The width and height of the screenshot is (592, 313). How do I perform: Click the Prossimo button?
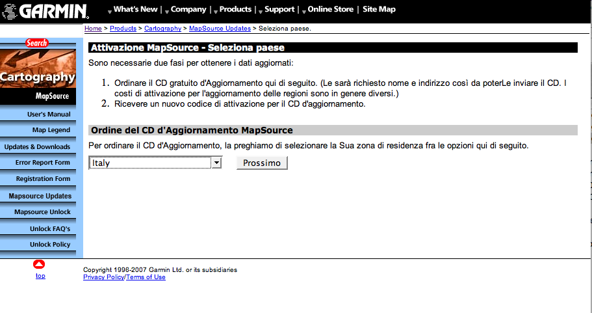[262, 163]
